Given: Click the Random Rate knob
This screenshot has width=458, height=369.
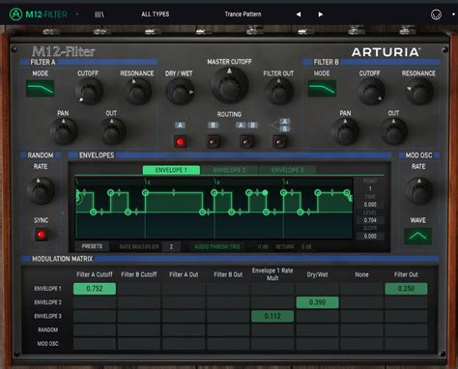Looking at the screenshot, I should click(x=40, y=190).
